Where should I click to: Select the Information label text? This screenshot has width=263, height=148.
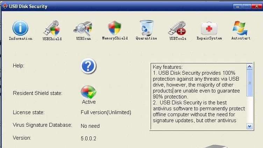(20, 38)
